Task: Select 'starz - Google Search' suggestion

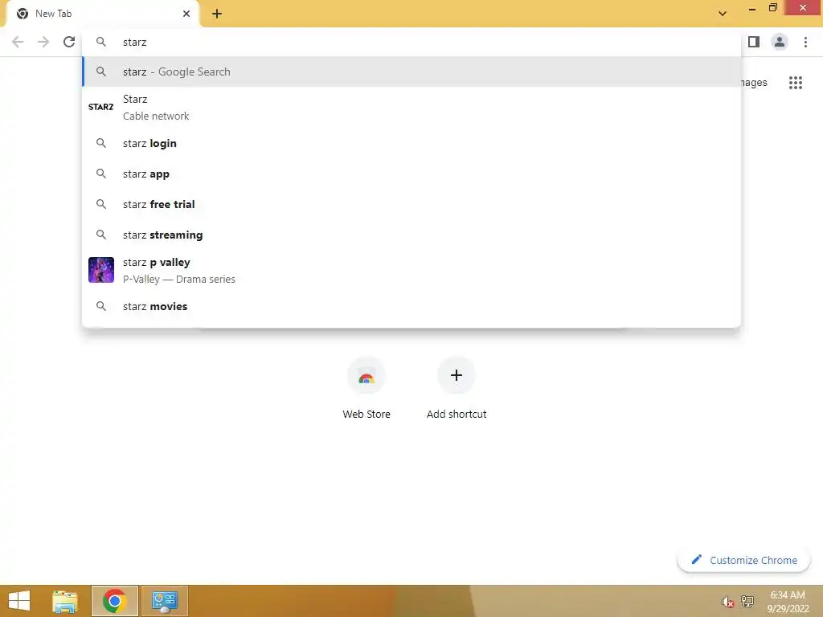Action: coord(411,72)
